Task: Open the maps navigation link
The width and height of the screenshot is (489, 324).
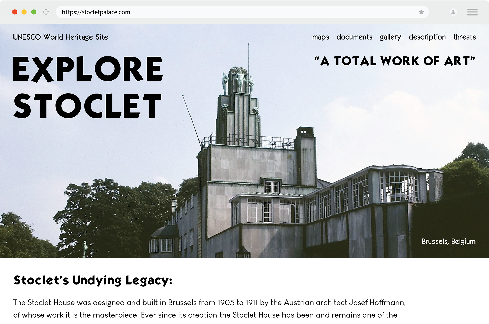Action: point(320,37)
